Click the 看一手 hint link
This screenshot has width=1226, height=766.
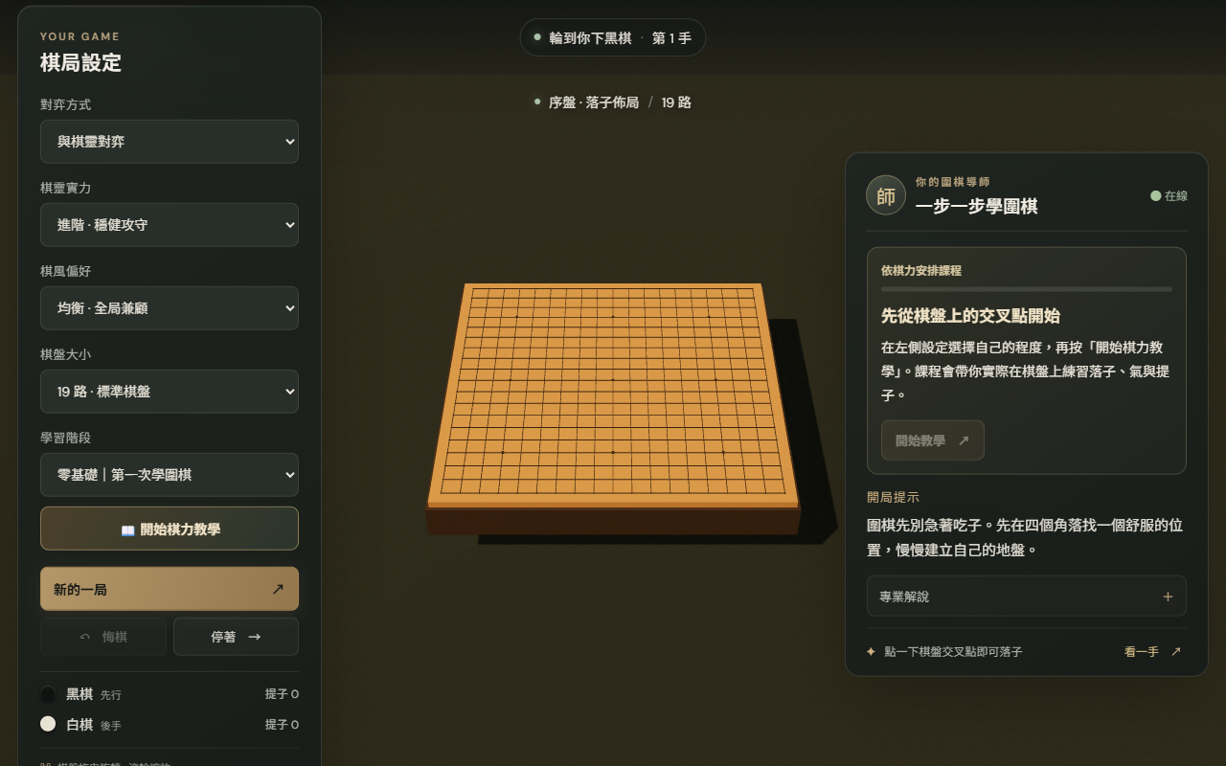coord(1152,651)
